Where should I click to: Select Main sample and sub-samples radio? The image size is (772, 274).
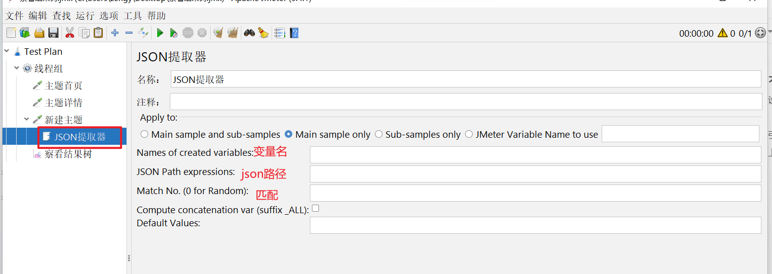[145, 134]
